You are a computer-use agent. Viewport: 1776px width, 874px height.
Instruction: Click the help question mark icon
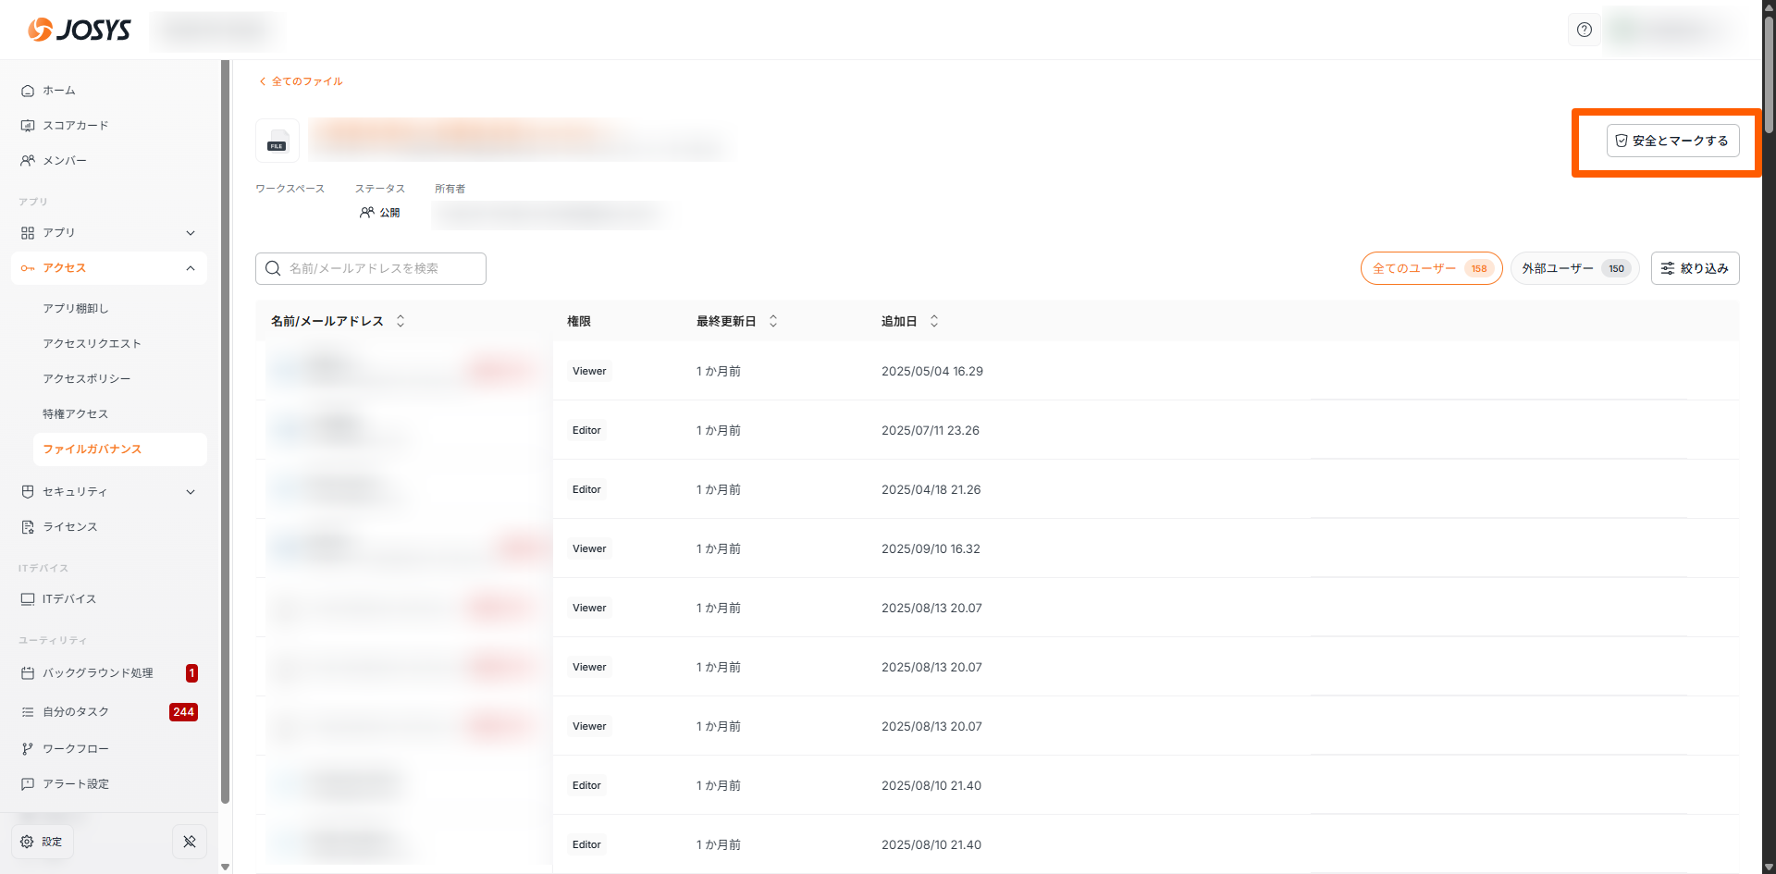[1585, 30]
